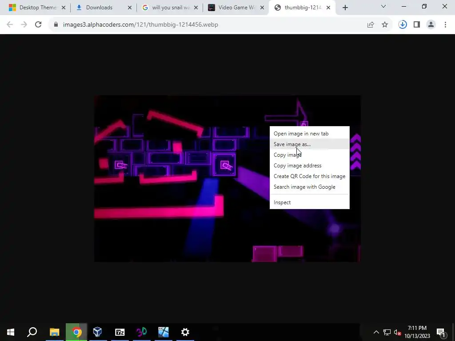Choose Open image in new tab

(x=310, y=134)
